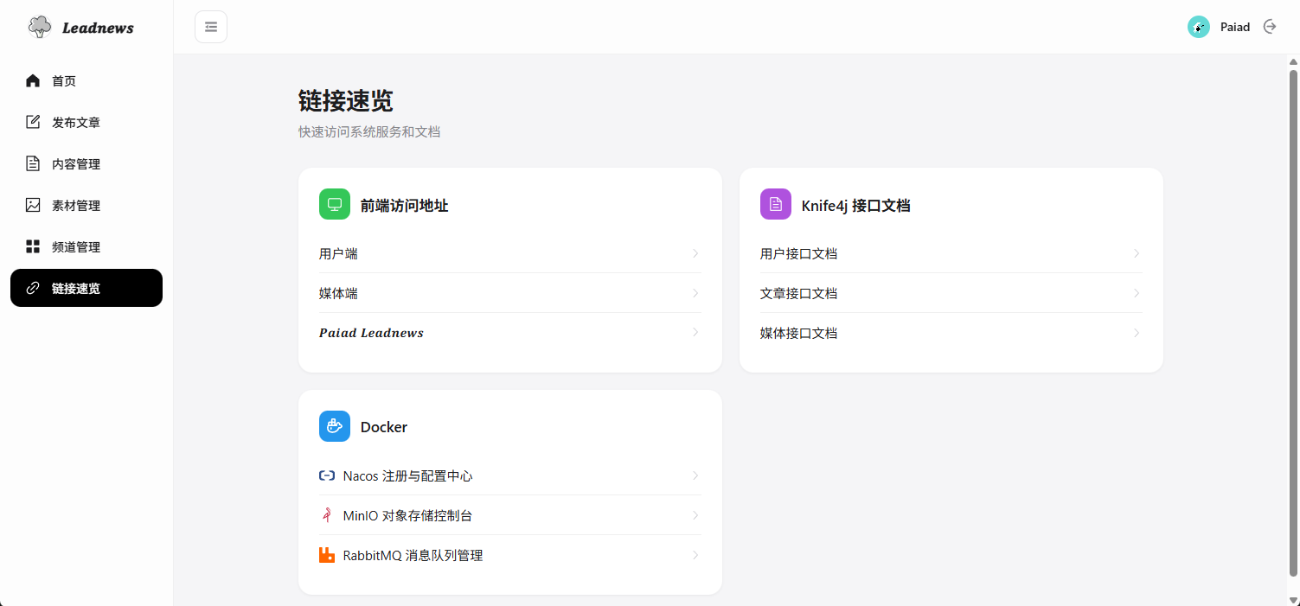Open the 用户端 link
This screenshot has height=606, width=1300.
(x=339, y=254)
